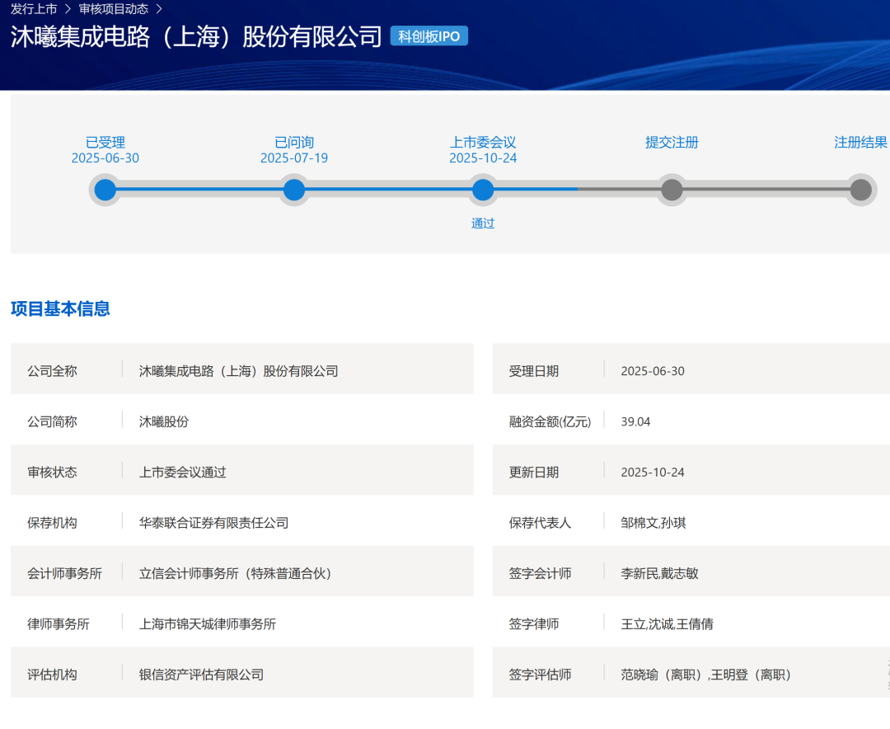The height and width of the screenshot is (729, 890).
Task: Click law firm 上海市锦天城律师事务所
Action: click(208, 624)
